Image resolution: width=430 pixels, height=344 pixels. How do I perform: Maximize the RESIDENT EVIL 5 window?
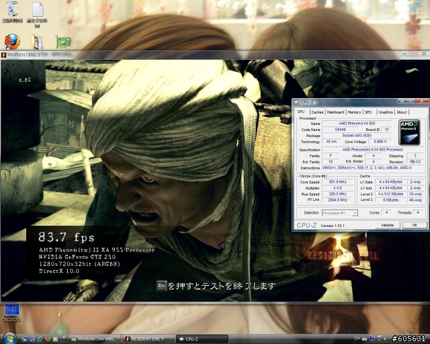pos(413,54)
